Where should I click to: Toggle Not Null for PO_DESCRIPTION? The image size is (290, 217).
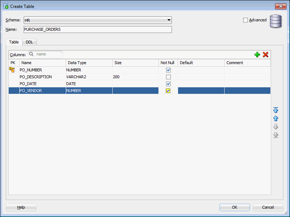[168, 77]
